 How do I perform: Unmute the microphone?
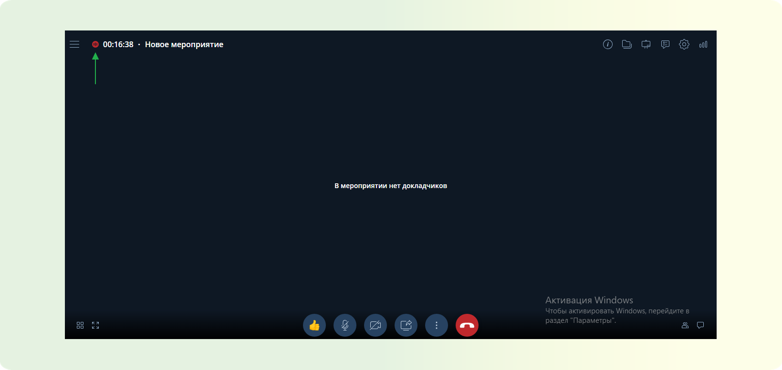(345, 325)
